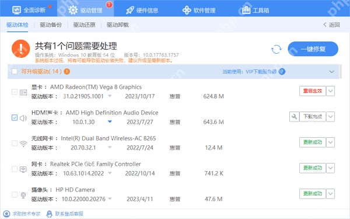Toggle the Realtek PCIe GbE checkbox
This screenshot has width=350, height=219.
point(15,169)
